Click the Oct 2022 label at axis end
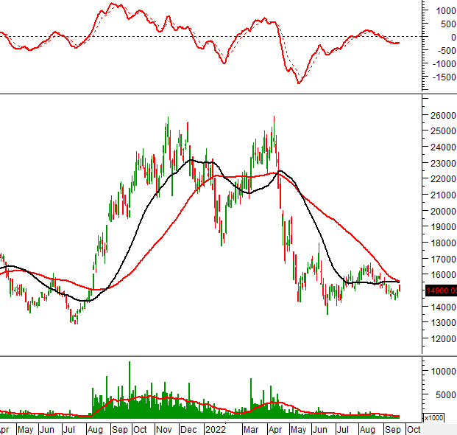The height and width of the screenshot is (435, 457). tap(414, 429)
